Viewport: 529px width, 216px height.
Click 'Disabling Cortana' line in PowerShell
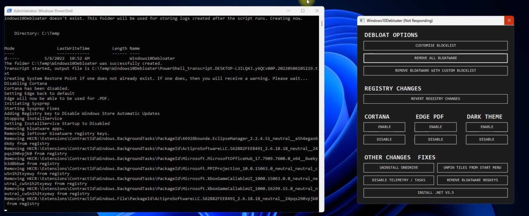pyautogui.click(x=26, y=83)
